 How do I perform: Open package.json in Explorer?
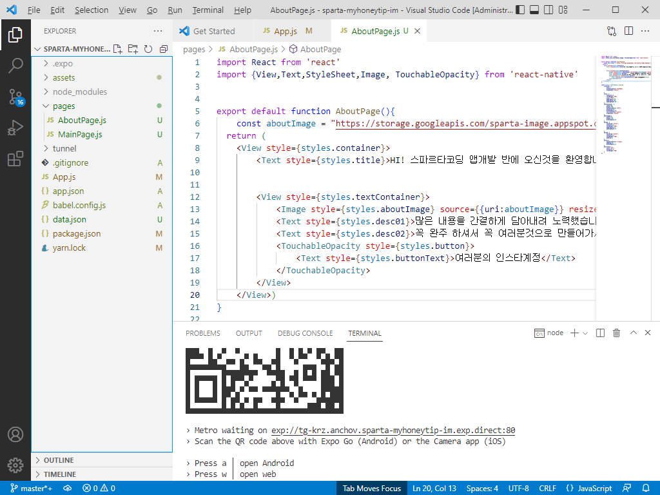click(x=102, y=233)
